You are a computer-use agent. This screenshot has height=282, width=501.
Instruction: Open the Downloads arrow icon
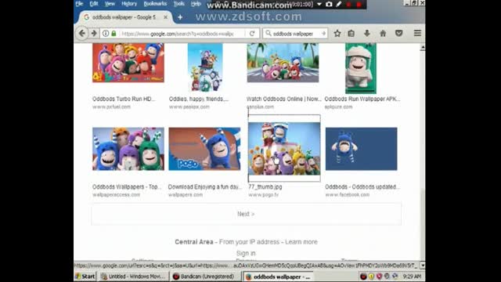367,33
